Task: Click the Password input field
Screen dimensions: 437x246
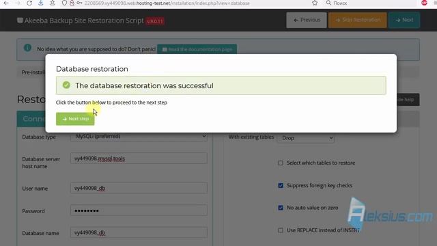Action: click(x=139, y=210)
